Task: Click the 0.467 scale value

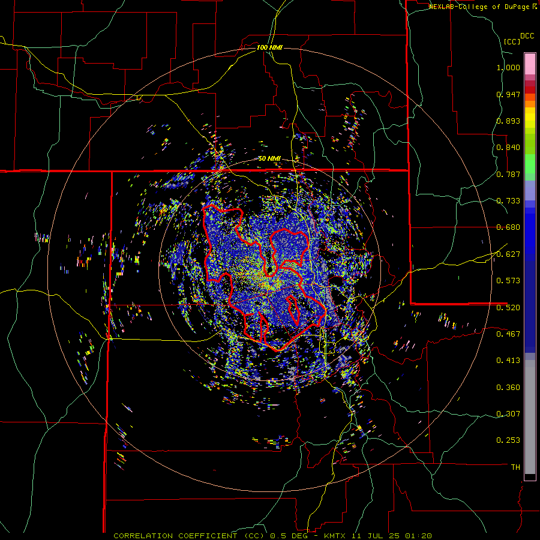Action: coord(508,334)
